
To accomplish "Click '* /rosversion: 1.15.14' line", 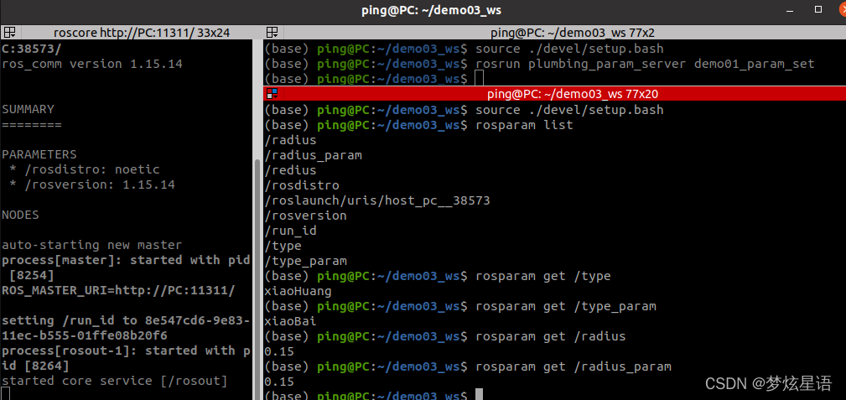I will point(92,185).
